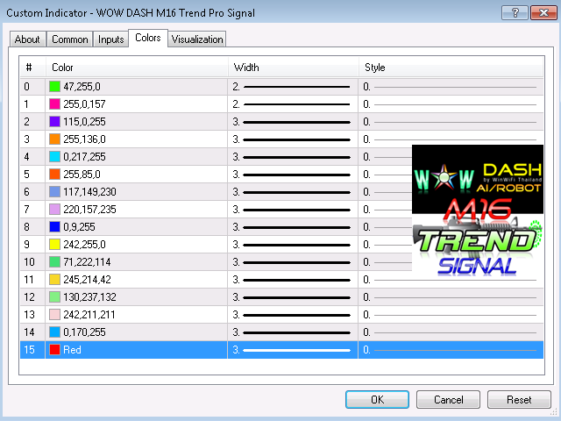Open style selector for row 1
The height and width of the screenshot is (421, 561).
[451, 104]
